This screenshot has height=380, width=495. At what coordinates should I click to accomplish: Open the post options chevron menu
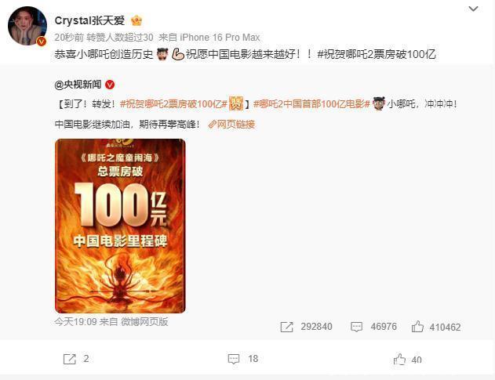[473, 9]
